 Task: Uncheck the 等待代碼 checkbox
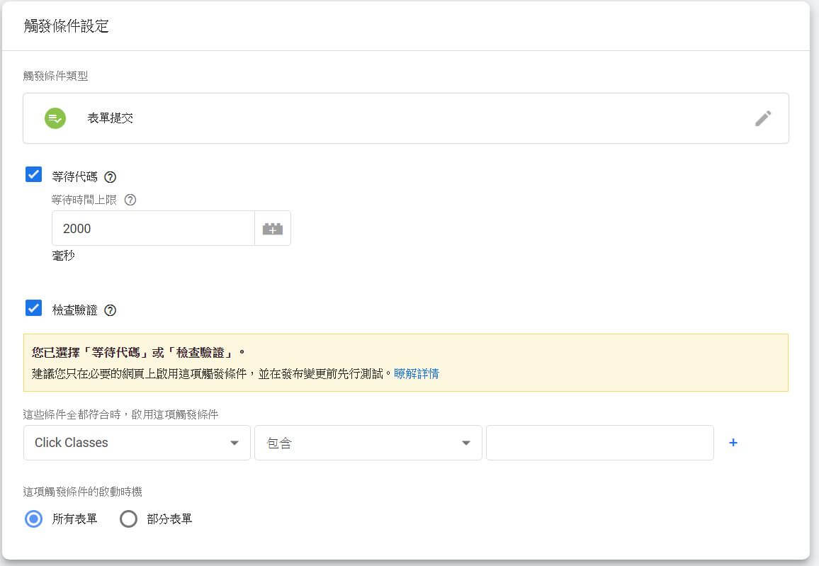tap(33, 174)
